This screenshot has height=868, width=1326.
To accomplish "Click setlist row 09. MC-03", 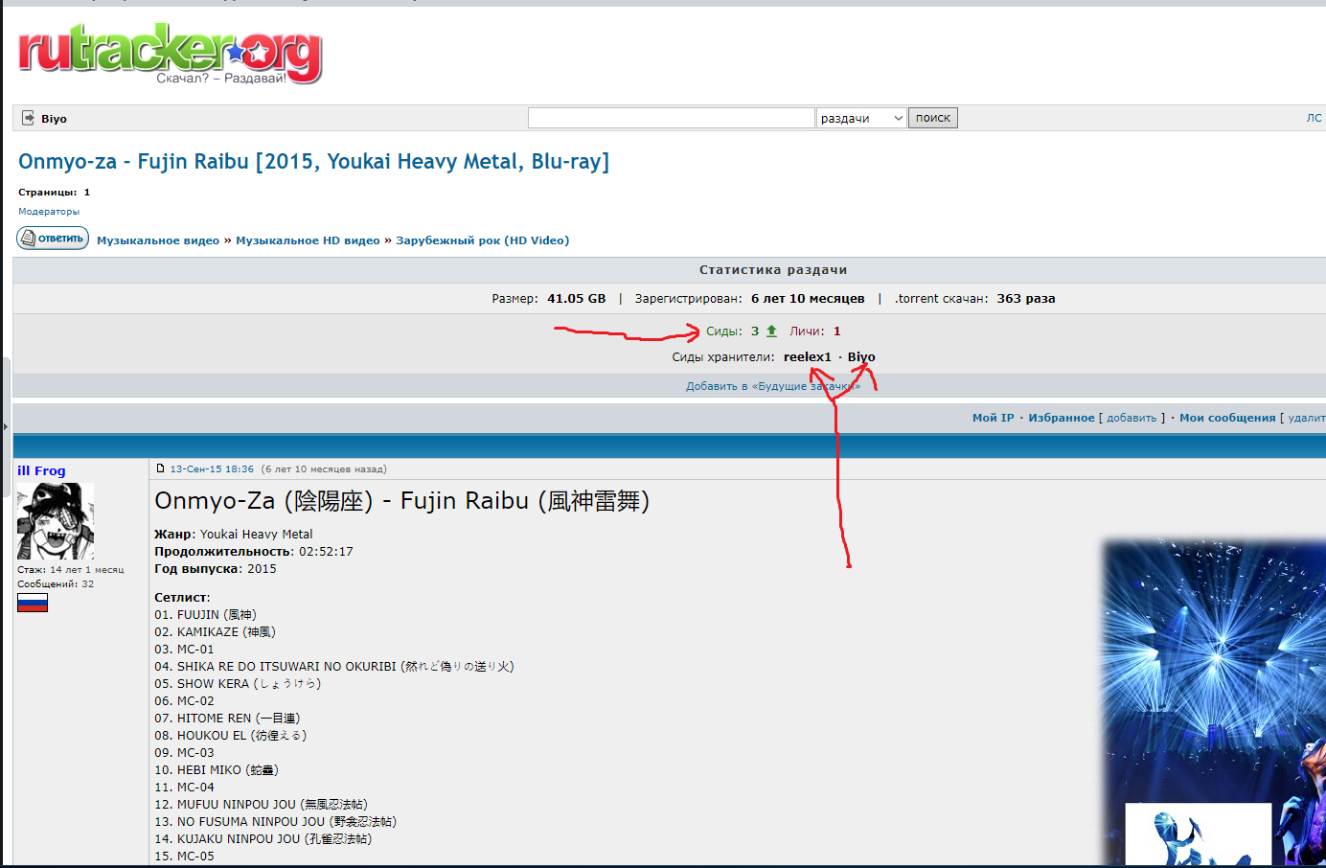I will pos(184,753).
